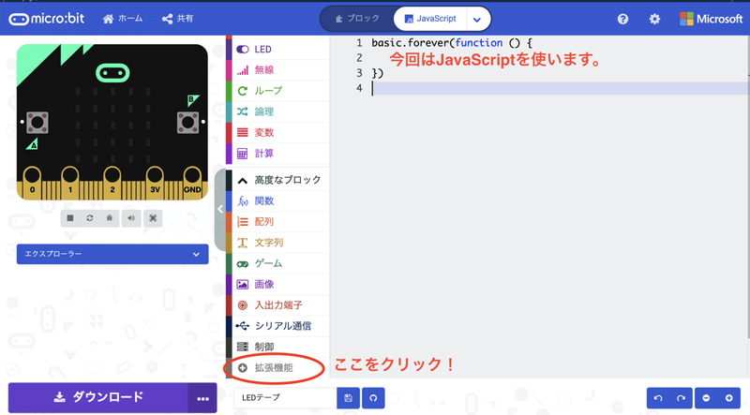Create a GitHub repository

tap(373, 398)
